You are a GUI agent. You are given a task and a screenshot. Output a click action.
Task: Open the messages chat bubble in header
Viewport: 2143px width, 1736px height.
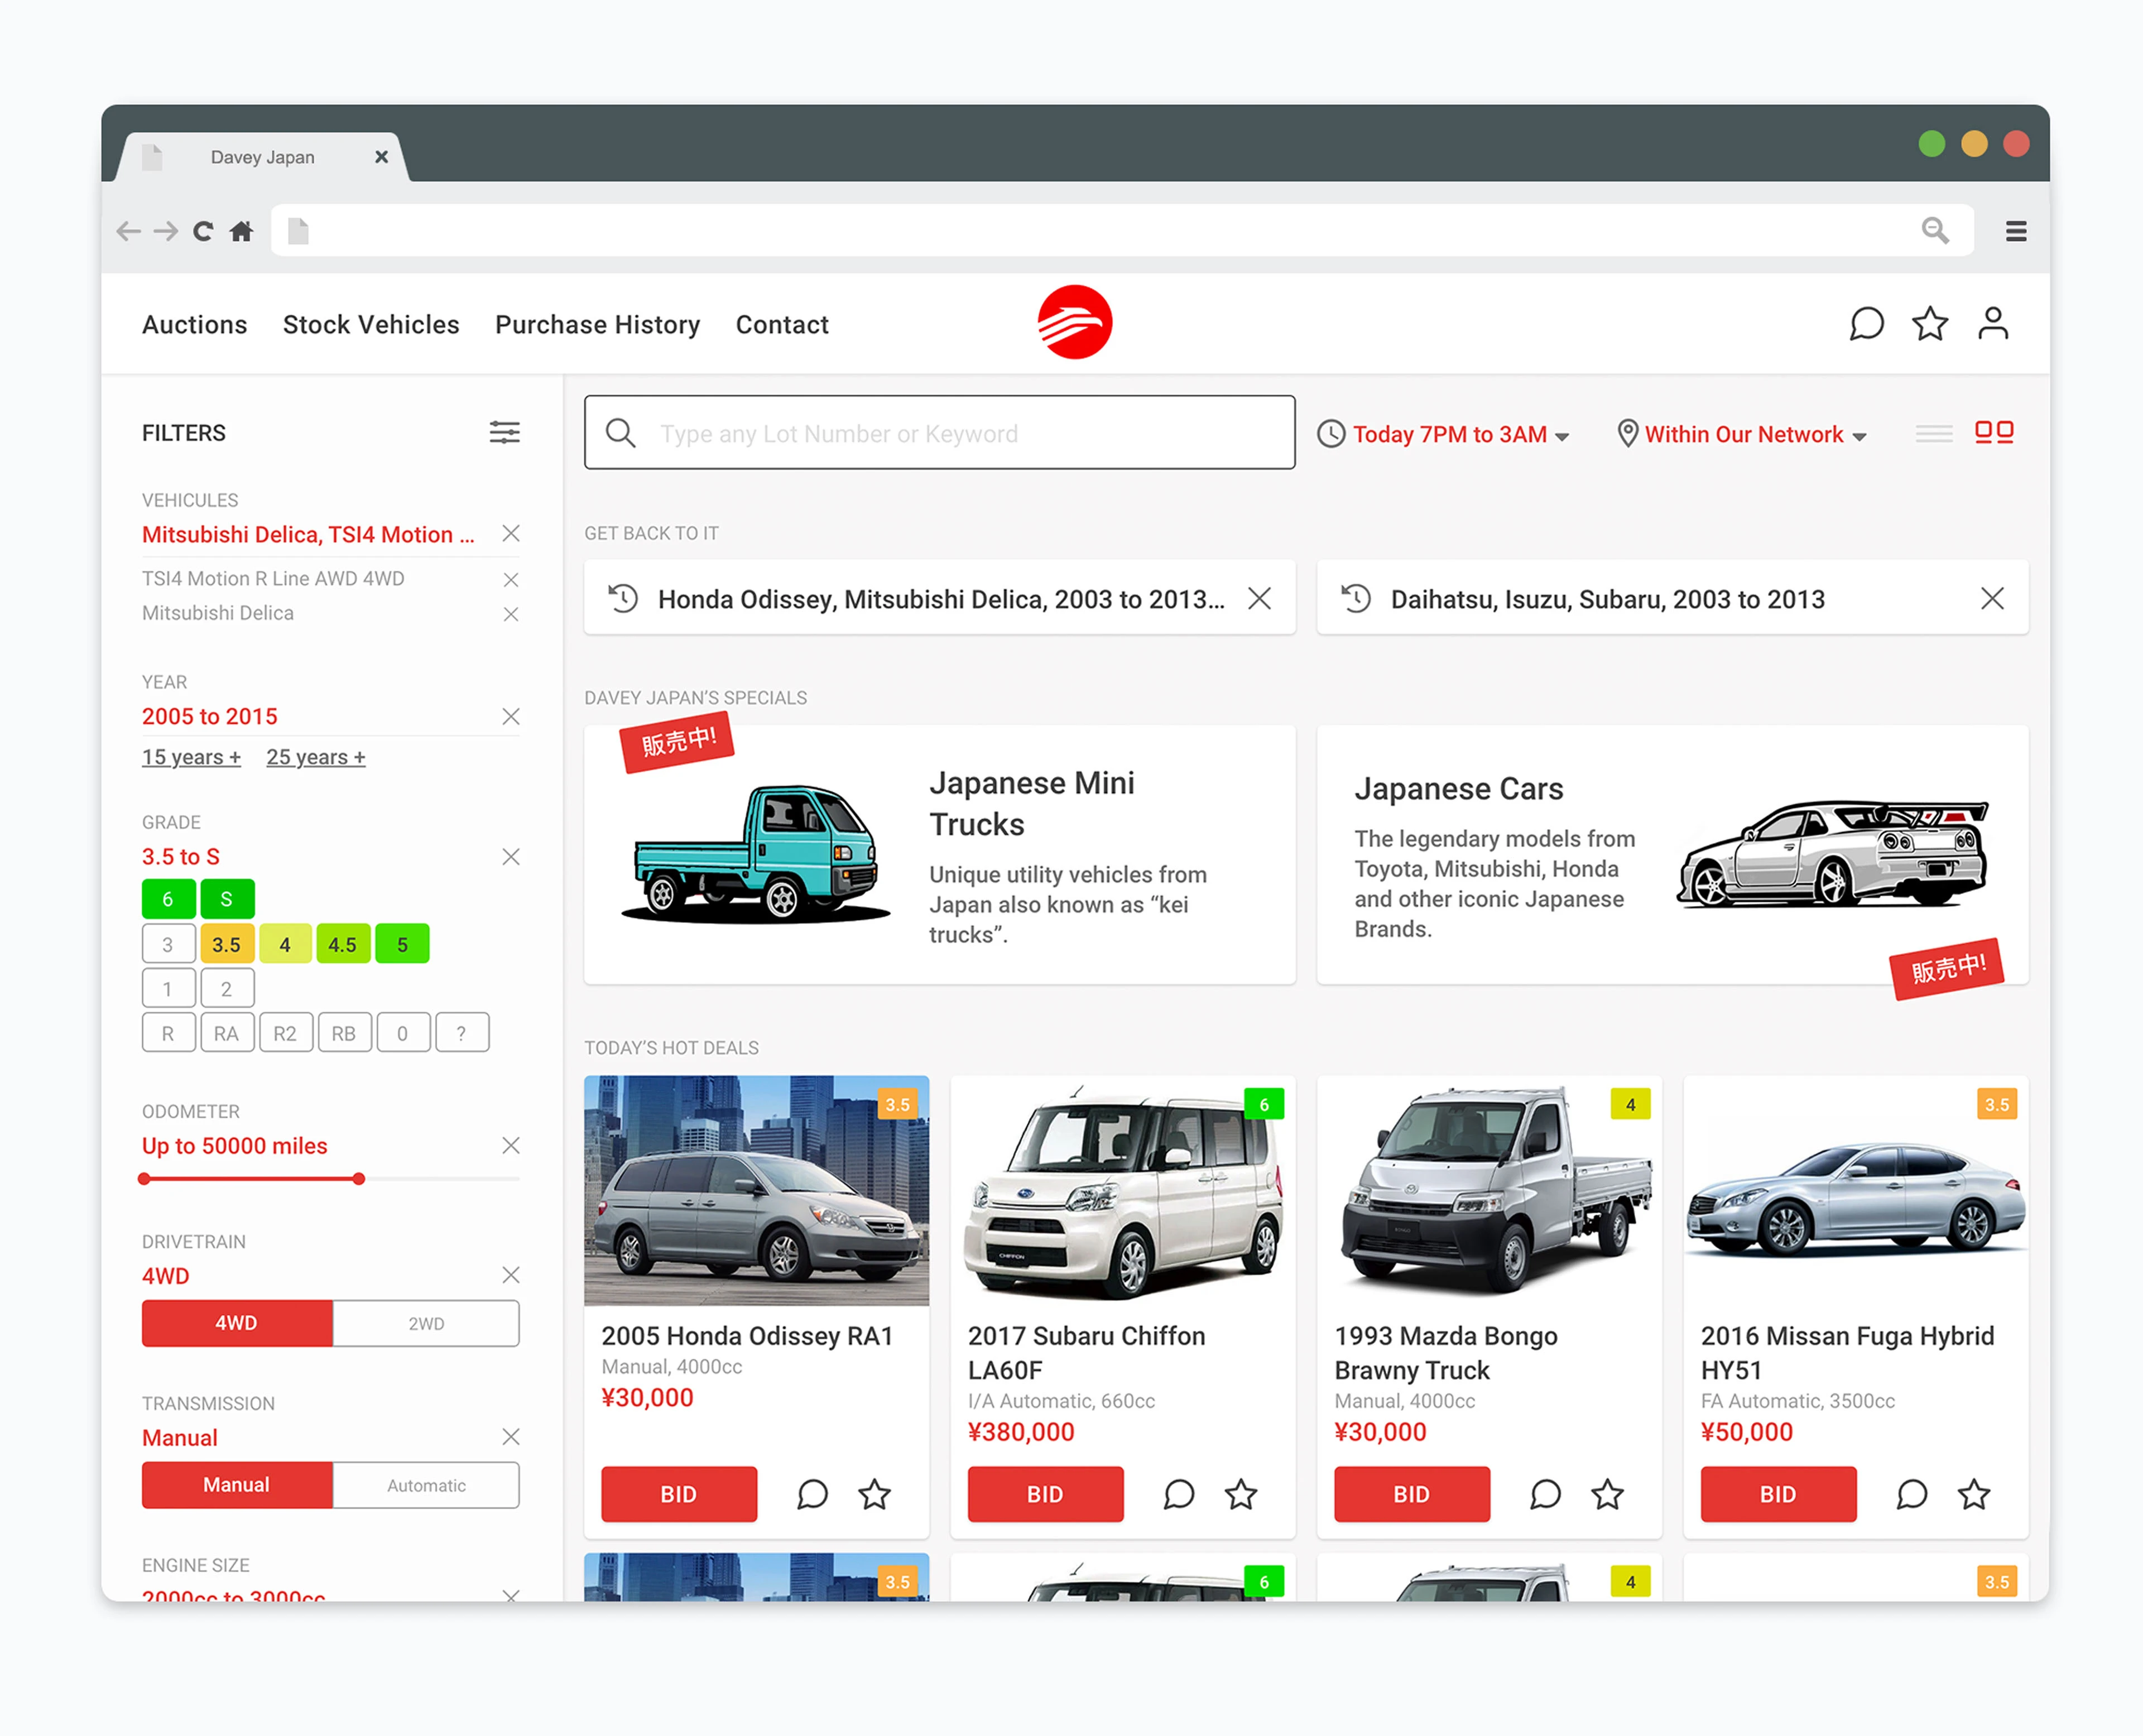click(x=1866, y=324)
